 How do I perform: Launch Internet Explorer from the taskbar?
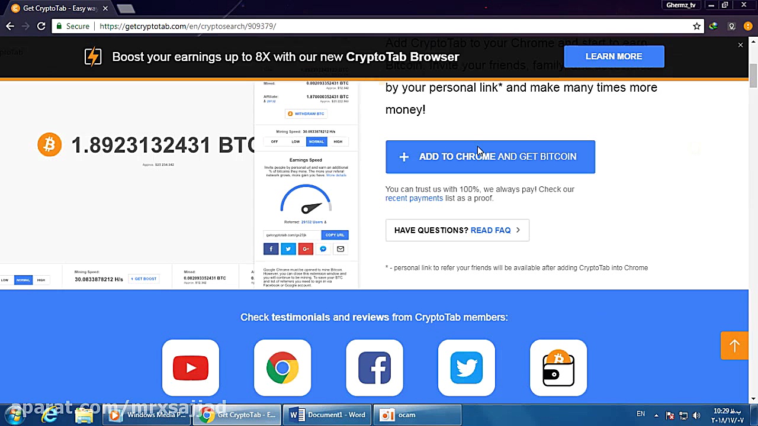(50, 415)
